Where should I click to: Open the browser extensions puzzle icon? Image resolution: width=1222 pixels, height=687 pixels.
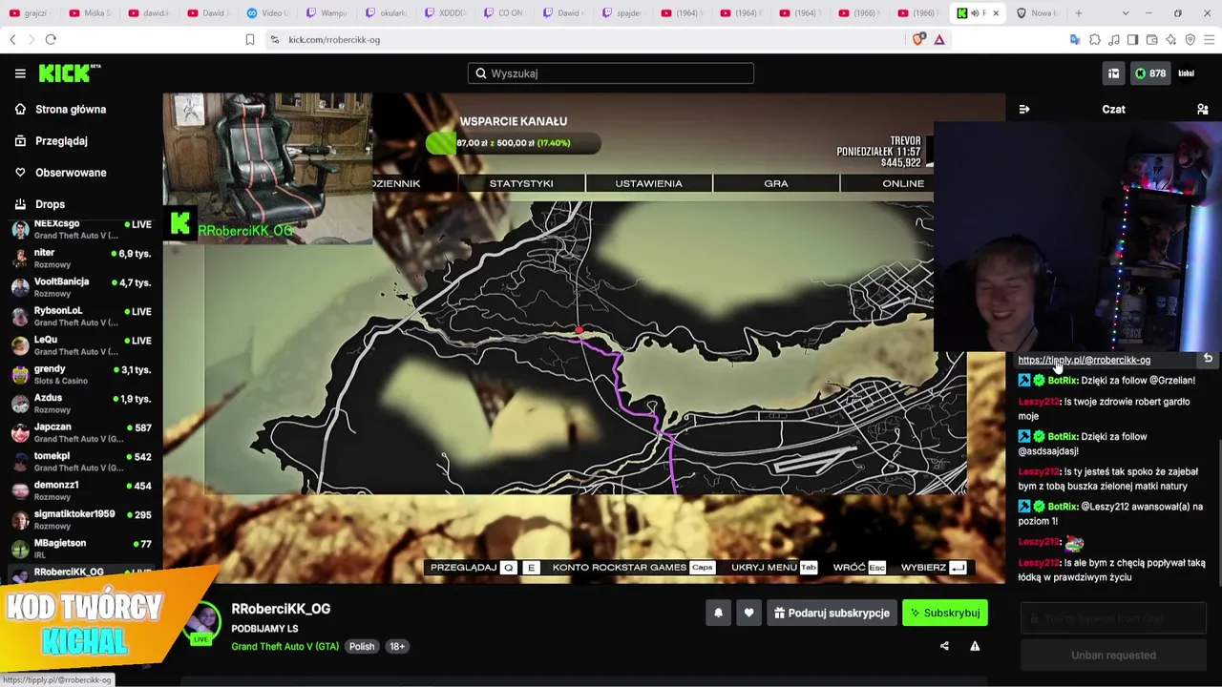click(1095, 39)
